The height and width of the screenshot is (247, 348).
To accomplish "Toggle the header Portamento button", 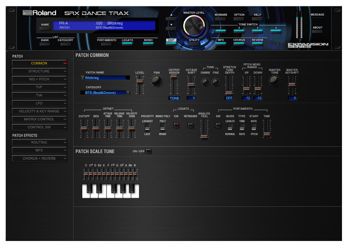I will pyautogui.click(x=106, y=44).
